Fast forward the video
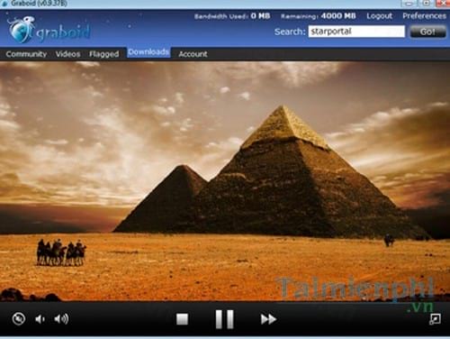Viewport: 450px width, 339px height. point(268,319)
